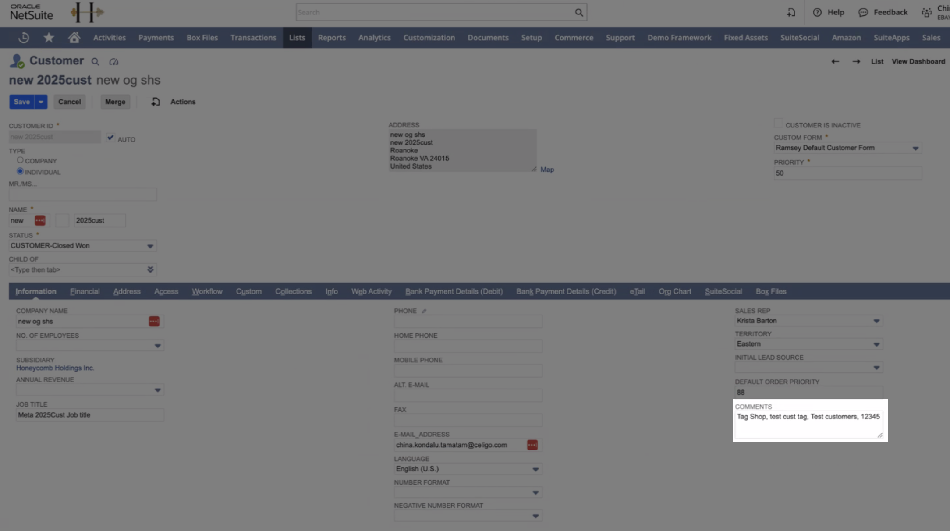Click the Address text area
The image size is (950, 531).
point(463,150)
